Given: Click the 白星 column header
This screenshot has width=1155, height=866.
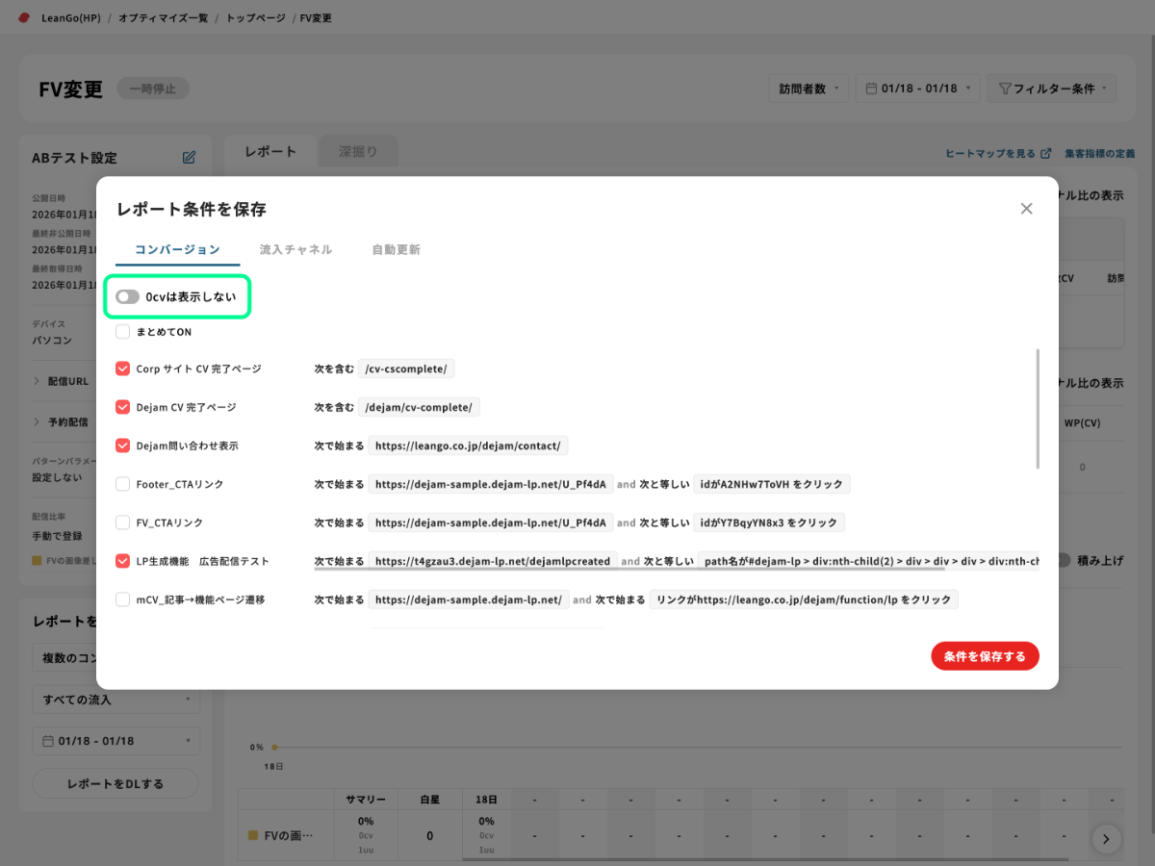Looking at the screenshot, I should (x=429, y=800).
